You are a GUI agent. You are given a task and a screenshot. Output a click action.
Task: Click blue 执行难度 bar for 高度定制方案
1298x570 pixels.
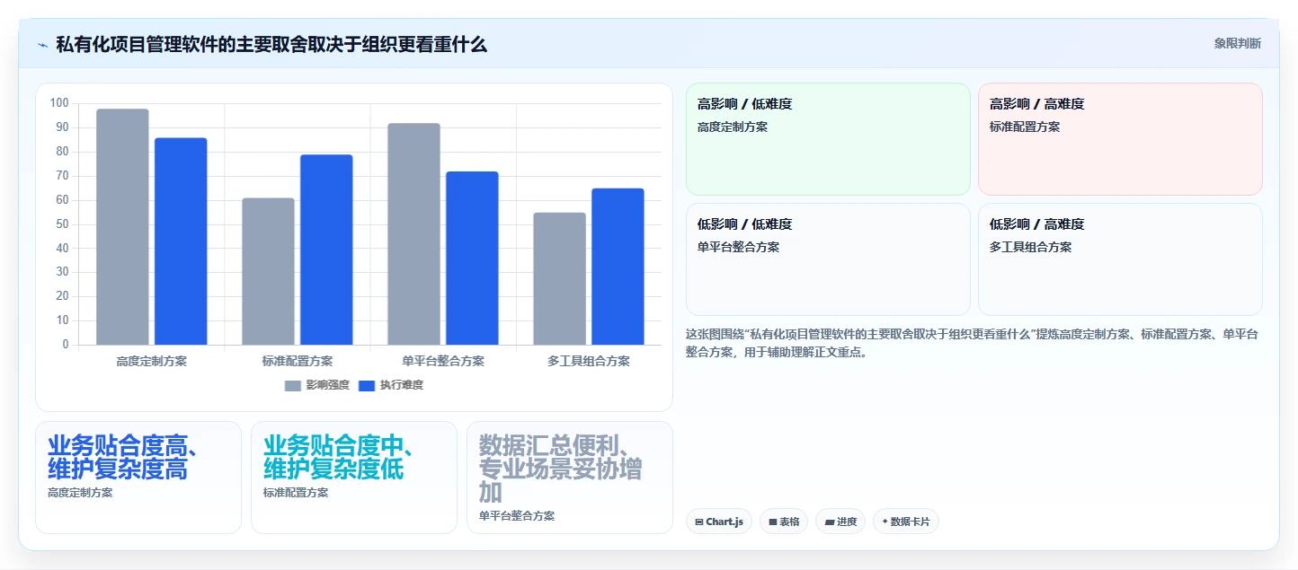[x=181, y=241]
